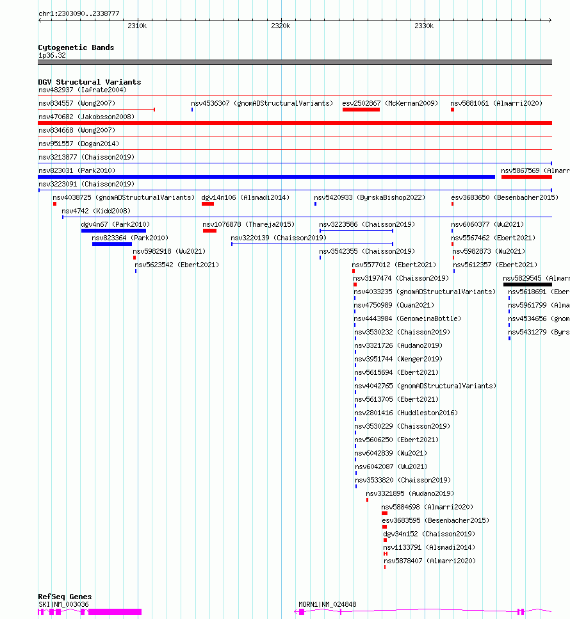Click nsv3213877 (Chaisson2019) label
Image resolution: width=570 pixels, height=619 pixels.
click(x=86, y=157)
